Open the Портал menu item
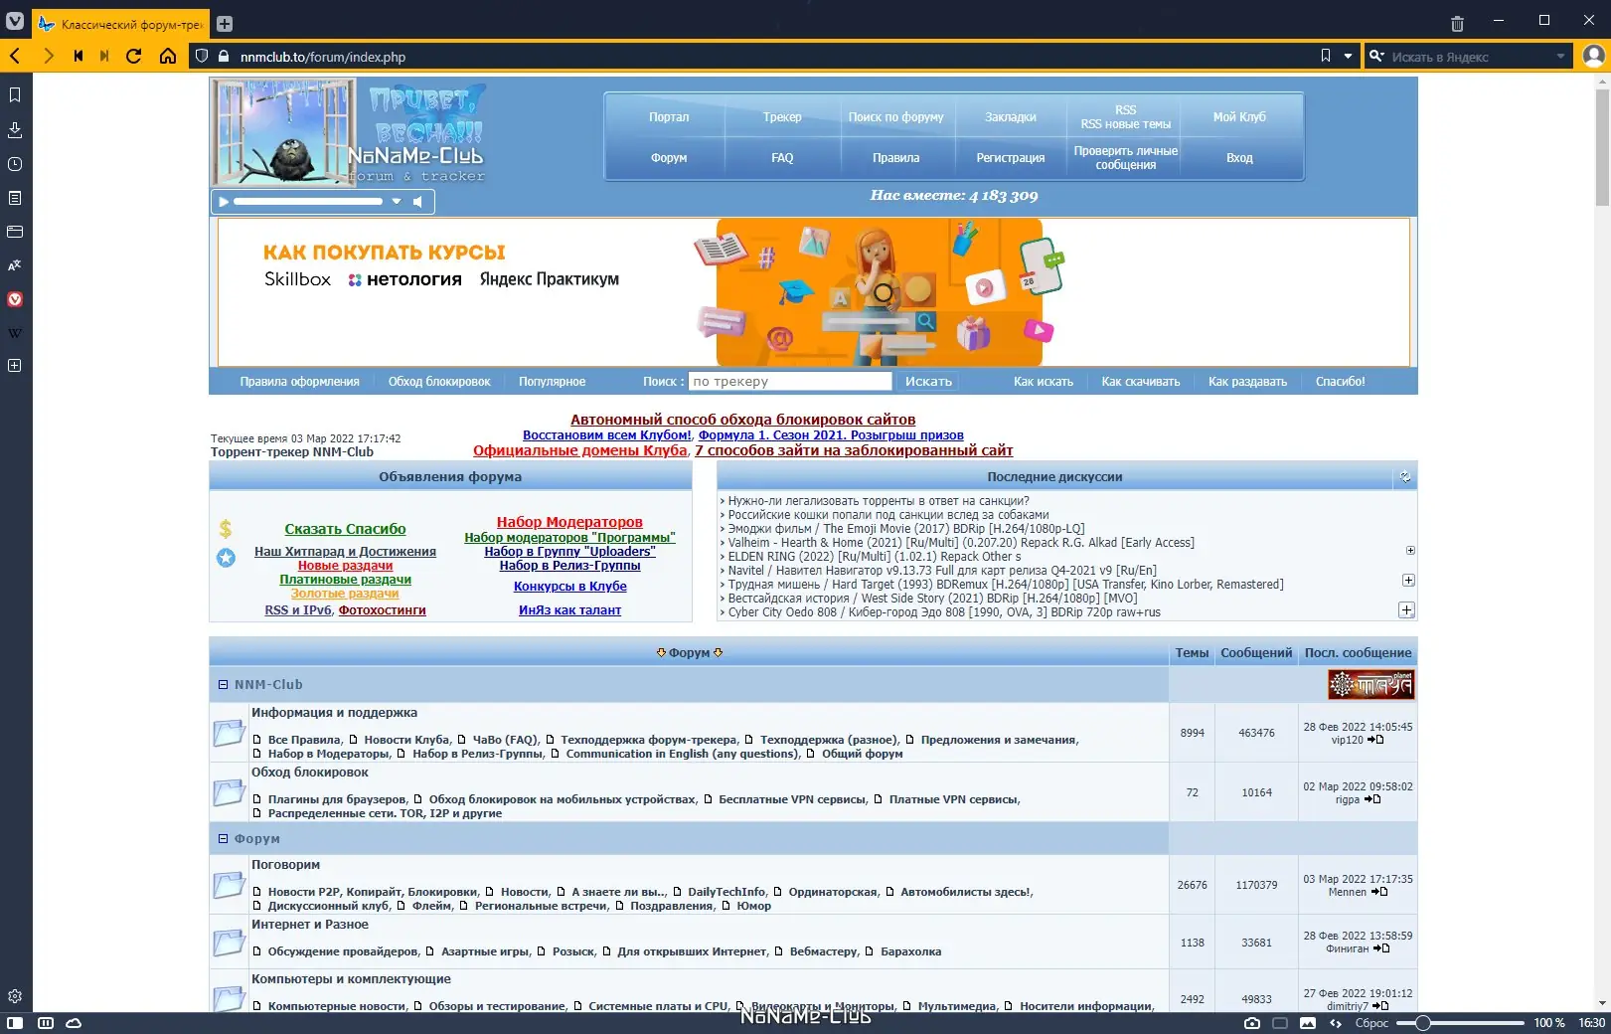The image size is (1611, 1034). (669, 117)
